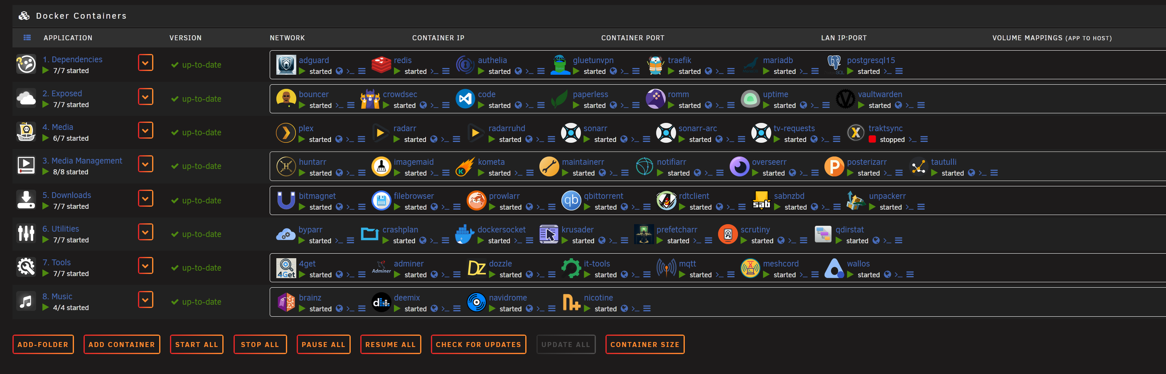Click the traktsync container icon

[856, 133]
